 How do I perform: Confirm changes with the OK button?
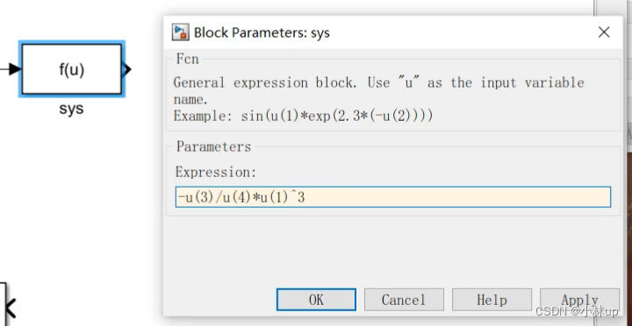click(316, 300)
